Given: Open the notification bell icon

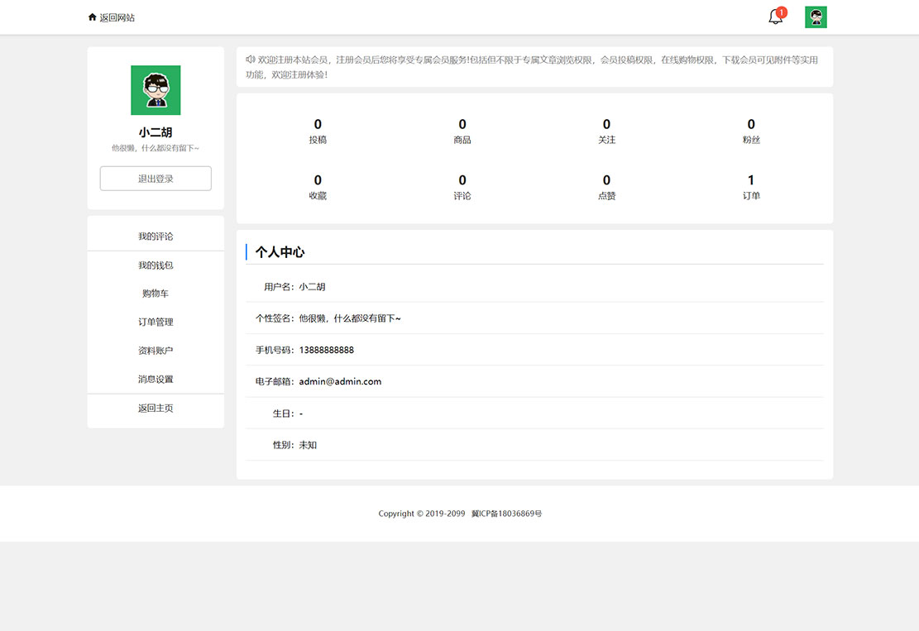Looking at the screenshot, I should 775,17.
